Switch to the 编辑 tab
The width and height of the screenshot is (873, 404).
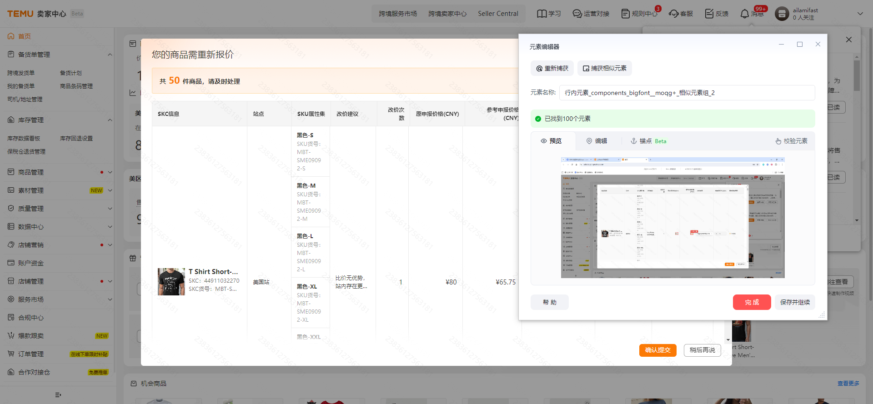tap(597, 141)
